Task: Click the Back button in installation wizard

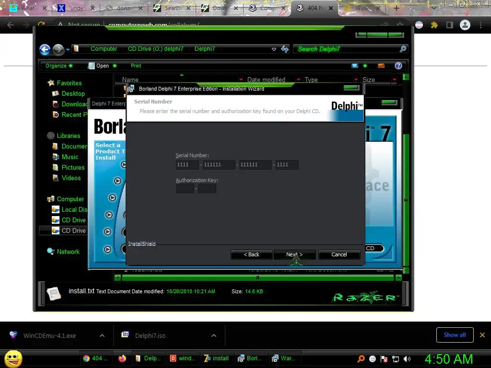Action: coord(251,254)
